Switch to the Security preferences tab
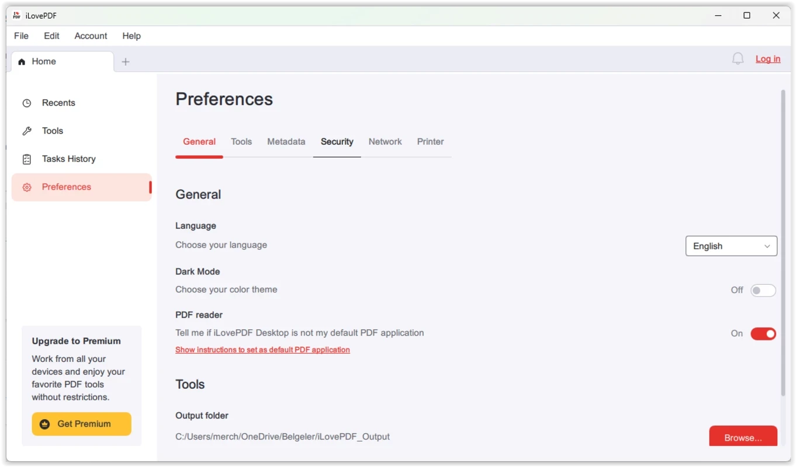Screen dimensions: 796x467 337,142
